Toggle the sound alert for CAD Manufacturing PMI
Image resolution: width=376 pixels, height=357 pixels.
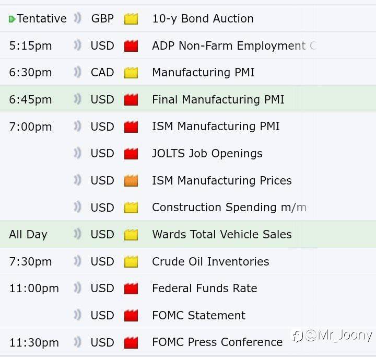click(78, 72)
